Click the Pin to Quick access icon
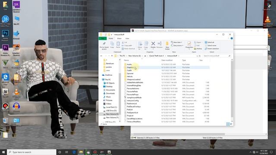276x155 pixels. [x=104, y=43]
